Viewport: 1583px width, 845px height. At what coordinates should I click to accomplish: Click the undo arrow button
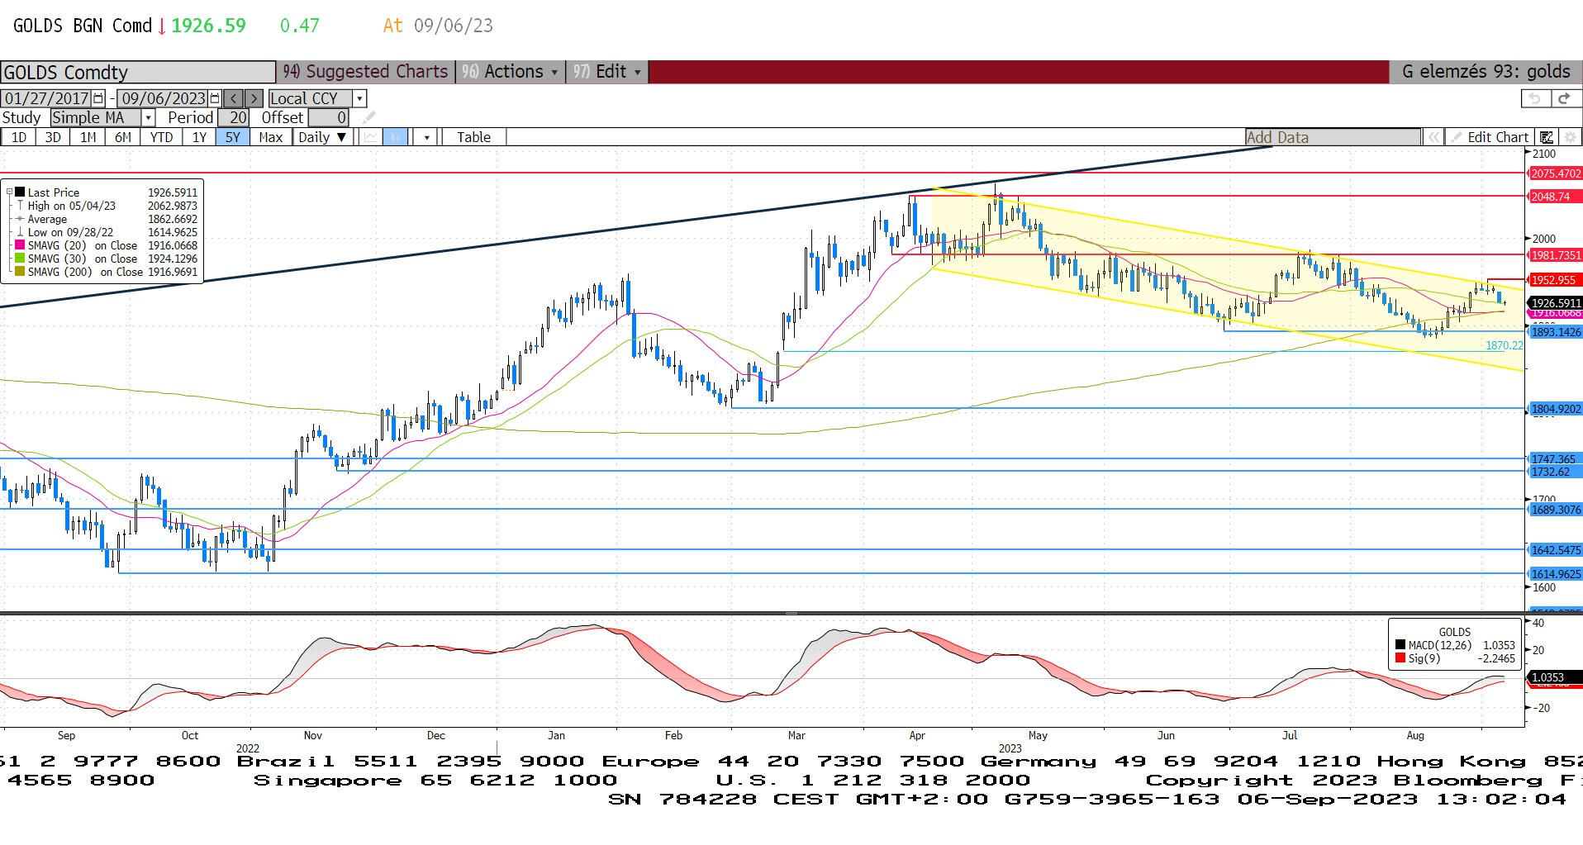[1535, 98]
